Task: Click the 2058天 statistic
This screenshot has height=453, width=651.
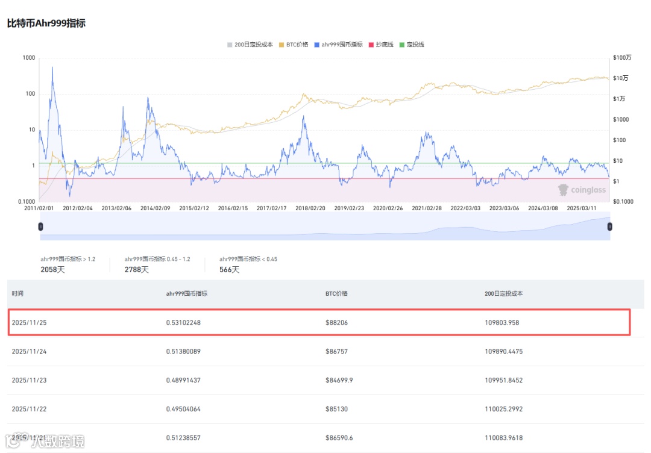Action: click(x=52, y=270)
